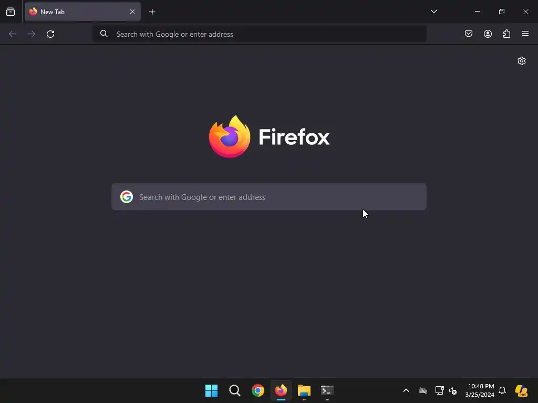The image size is (538, 403).
Task: Open the clock showing 10:48 PM
Action: coord(480,390)
